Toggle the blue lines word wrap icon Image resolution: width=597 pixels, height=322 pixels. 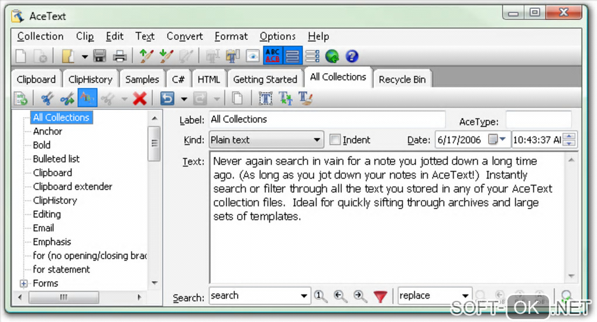pos(293,56)
